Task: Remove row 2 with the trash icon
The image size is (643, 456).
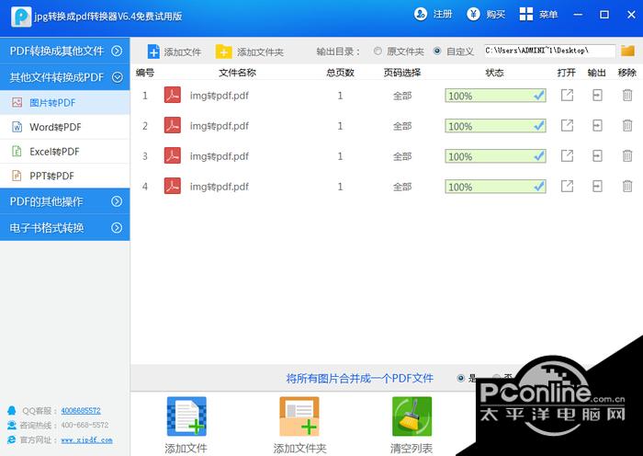Action: 627,126
